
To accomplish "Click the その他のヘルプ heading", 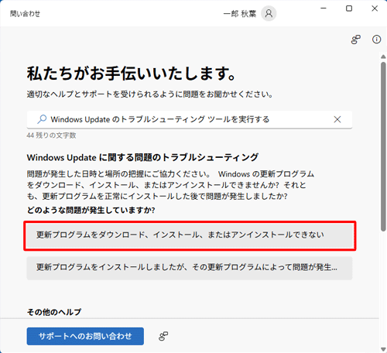I will 54,312.
